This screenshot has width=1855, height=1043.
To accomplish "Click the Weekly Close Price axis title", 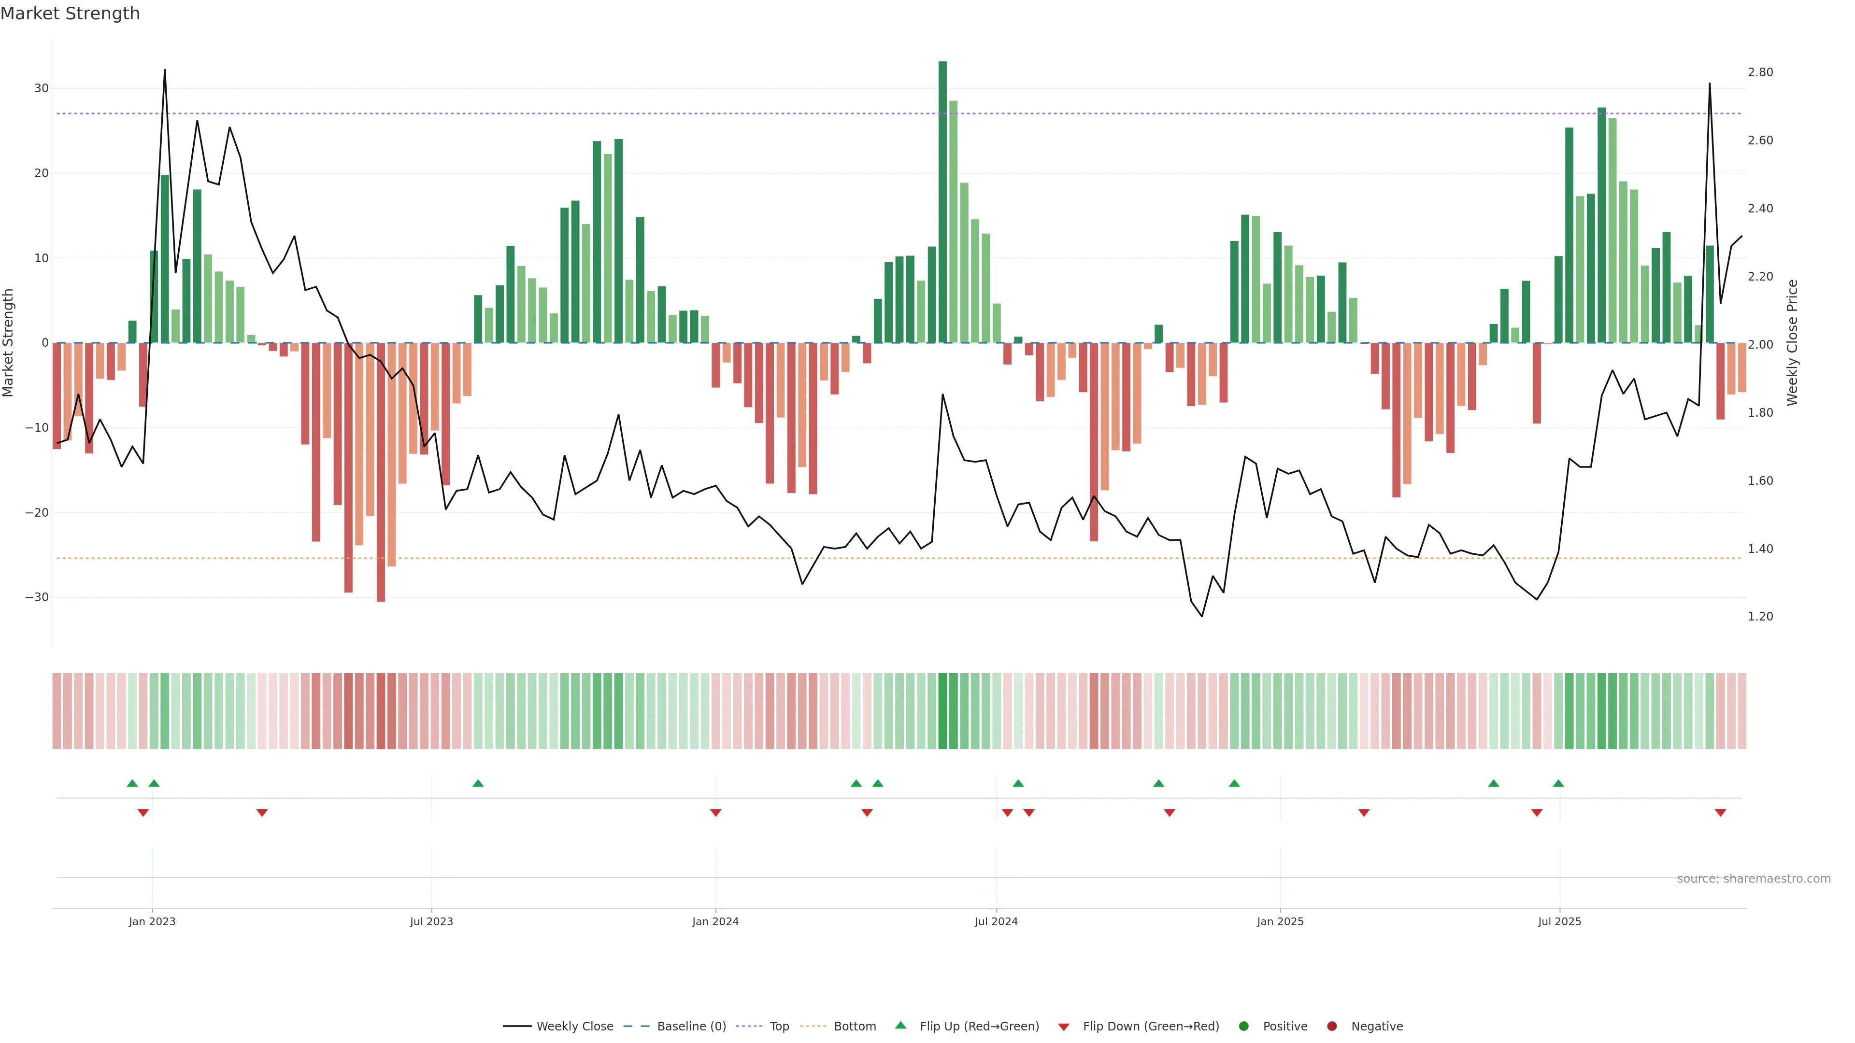I will click(x=1792, y=343).
